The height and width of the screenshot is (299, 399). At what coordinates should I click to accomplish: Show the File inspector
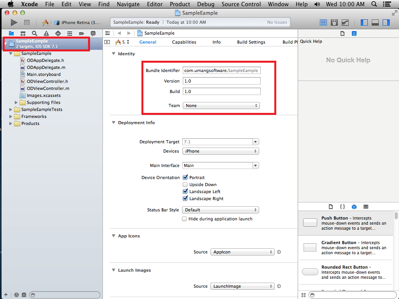point(343,33)
